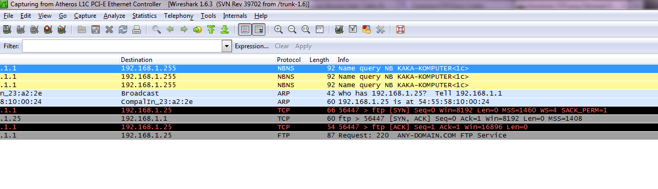The image size is (658, 189).
Task: Open a capture file folder icon
Action: click(82, 29)
